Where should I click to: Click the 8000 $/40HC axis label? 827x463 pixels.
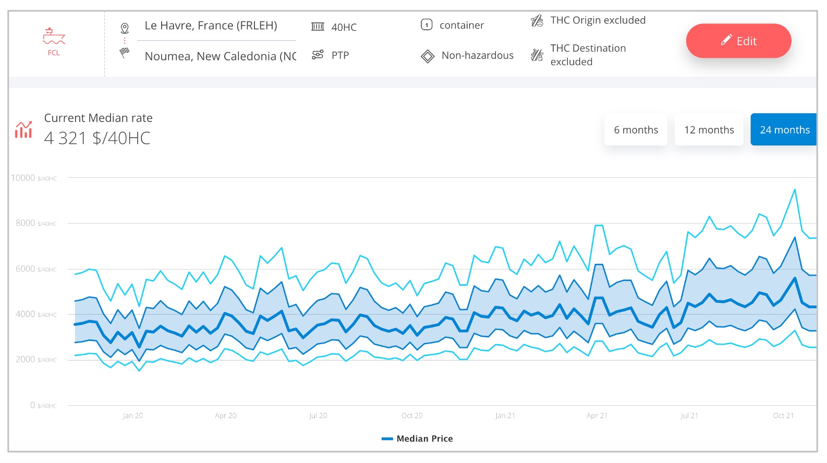36,223
